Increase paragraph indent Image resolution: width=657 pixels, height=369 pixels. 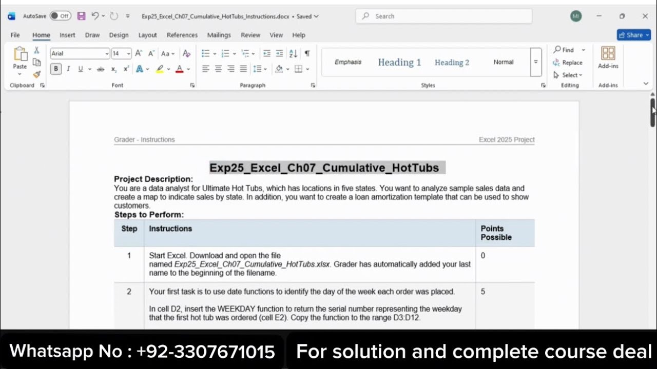(279, 53)
